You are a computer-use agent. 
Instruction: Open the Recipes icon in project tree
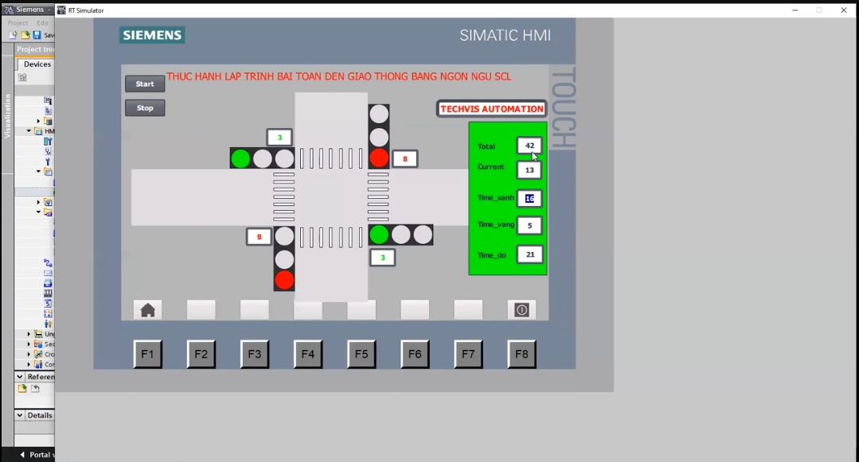tap(48, 283)
